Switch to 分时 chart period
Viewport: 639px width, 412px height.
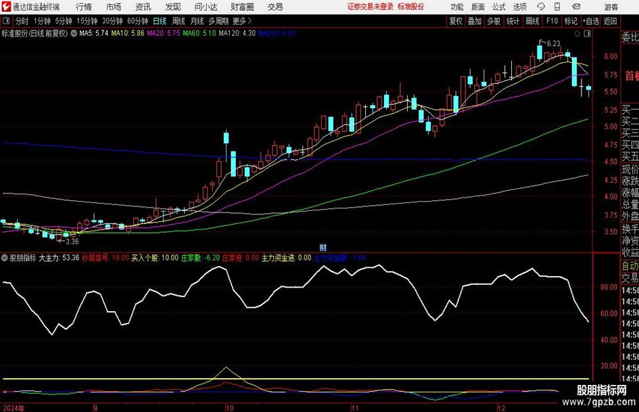pos(22,21)
